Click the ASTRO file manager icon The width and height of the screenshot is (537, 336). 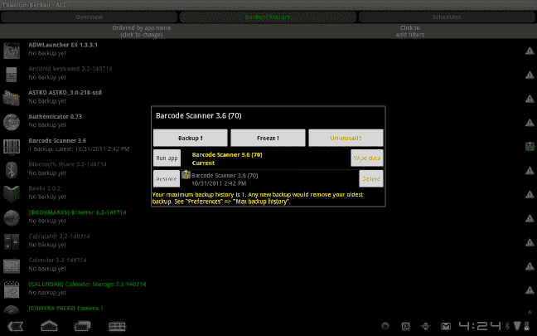[x=12, y=98]
